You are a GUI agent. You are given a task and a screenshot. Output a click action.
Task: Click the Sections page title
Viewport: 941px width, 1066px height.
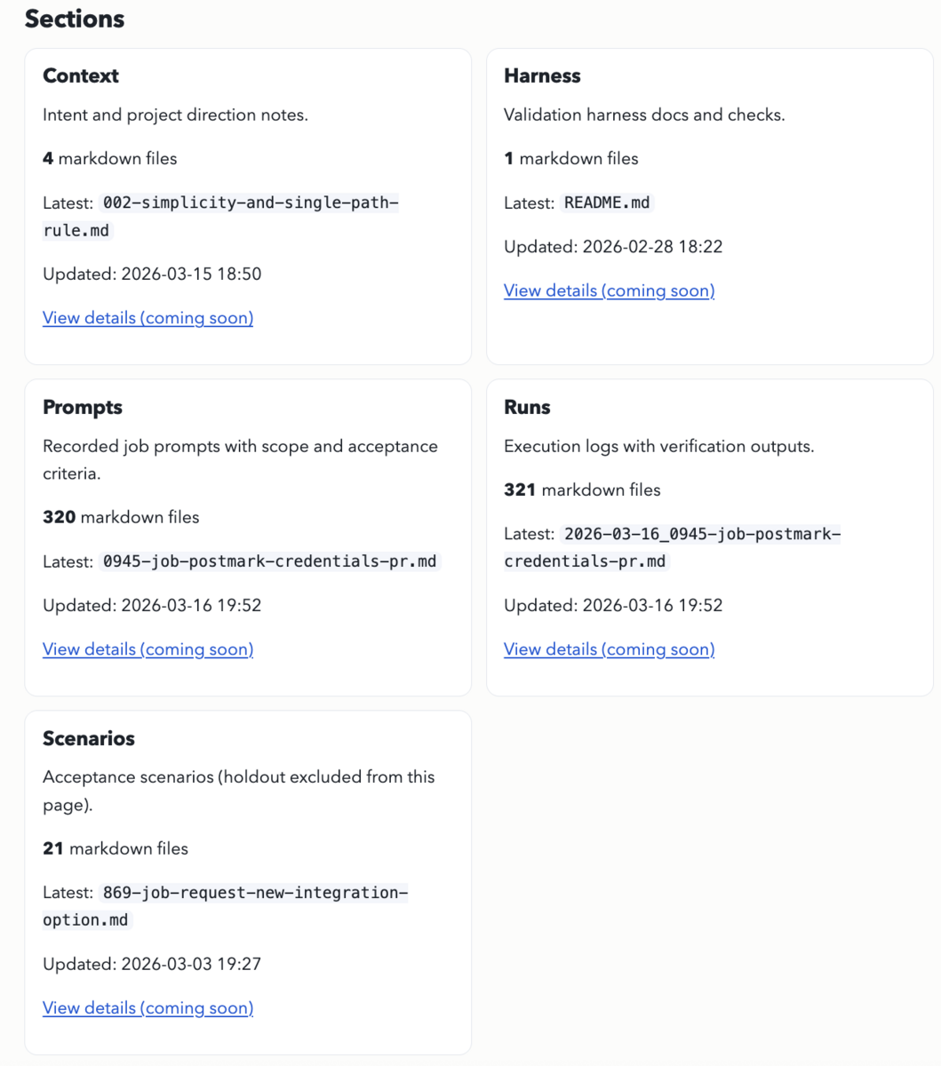click(x=75, y=19)
